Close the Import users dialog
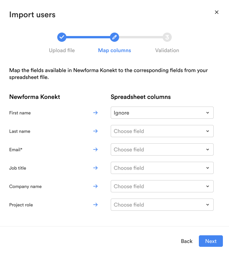Image resolution: width=229 pixels, height=256 pixels. click(x=216, y=12)
